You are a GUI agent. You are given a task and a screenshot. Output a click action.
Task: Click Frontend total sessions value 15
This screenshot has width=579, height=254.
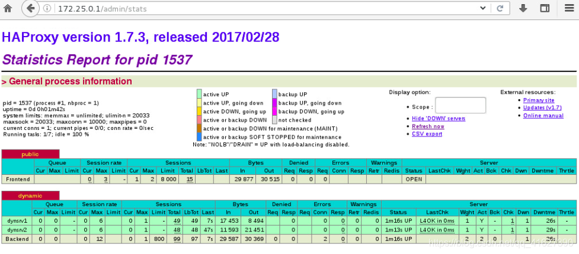click(x=190, y=179)
